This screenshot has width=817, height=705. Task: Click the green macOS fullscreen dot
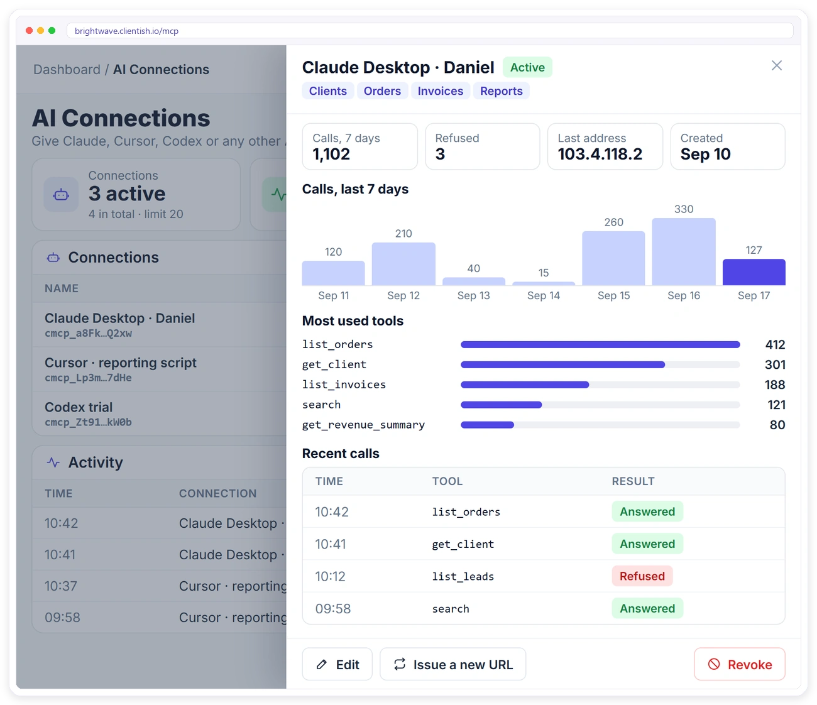point(52,30)
